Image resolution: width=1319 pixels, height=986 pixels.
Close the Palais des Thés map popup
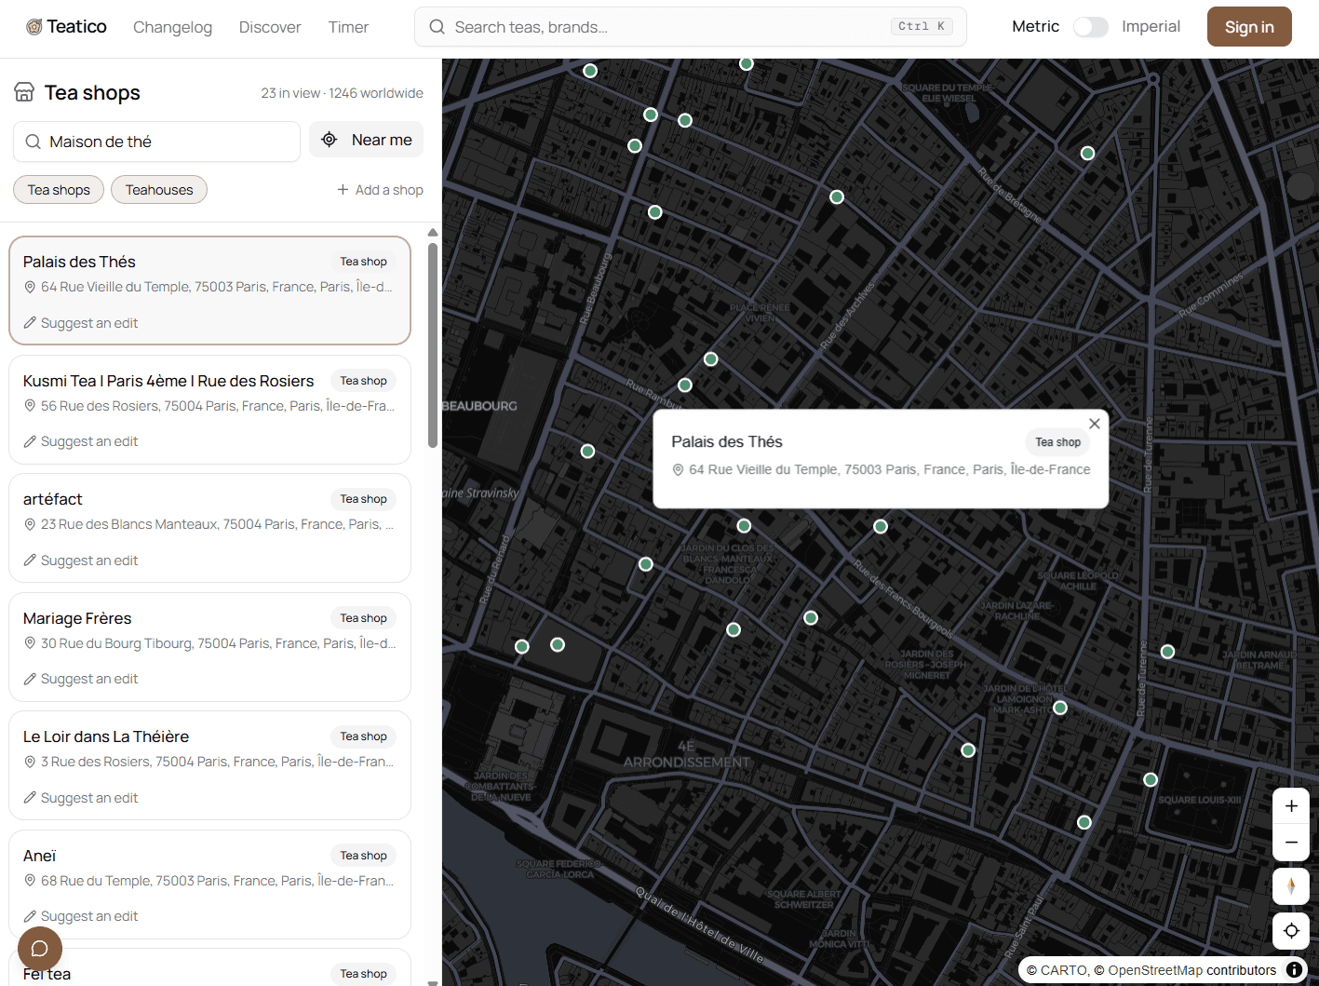1095,424
